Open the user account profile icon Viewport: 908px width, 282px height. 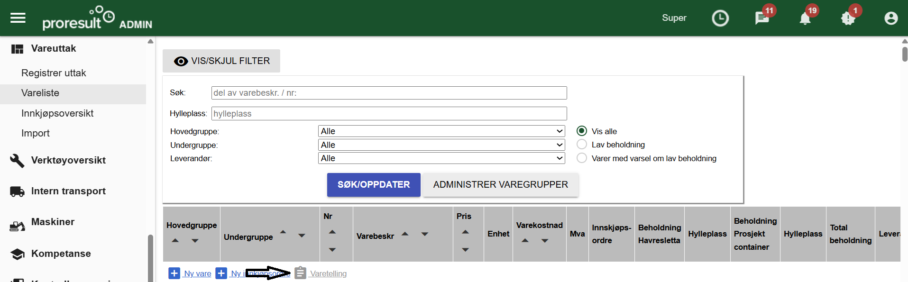pos(891,18)
